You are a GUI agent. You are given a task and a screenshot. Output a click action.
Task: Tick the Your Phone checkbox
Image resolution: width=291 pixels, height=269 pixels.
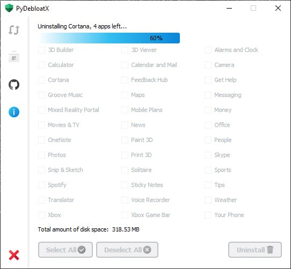click(x=208, y=215)
